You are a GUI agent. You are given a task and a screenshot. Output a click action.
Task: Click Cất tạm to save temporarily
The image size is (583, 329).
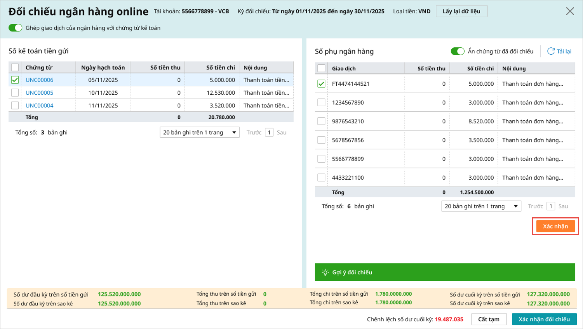pos(489,319)
